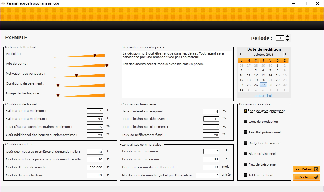The image size is (324, 192).
Task: Click the Coût additionnel des heures supplémentaires field
Action: click(95, 135)
